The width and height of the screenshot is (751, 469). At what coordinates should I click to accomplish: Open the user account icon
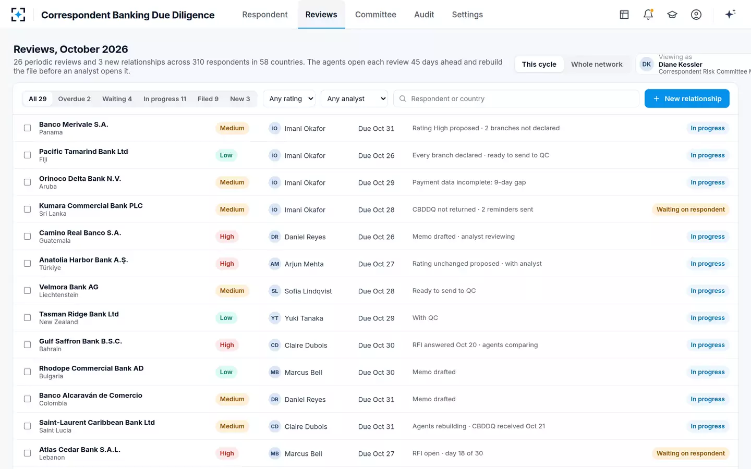pyautogui.click(x=696, y=15)
